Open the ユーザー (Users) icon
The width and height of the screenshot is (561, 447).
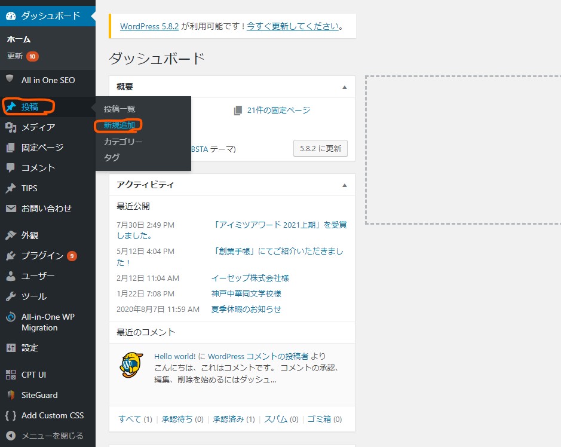11,275
